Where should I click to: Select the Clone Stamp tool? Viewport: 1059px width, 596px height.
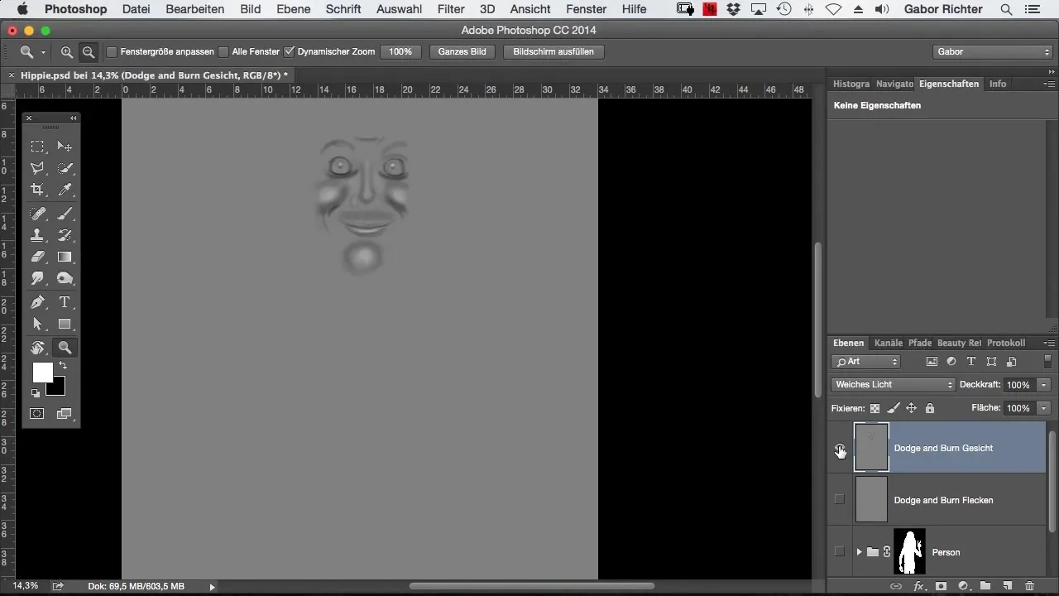tap(37, 235)
